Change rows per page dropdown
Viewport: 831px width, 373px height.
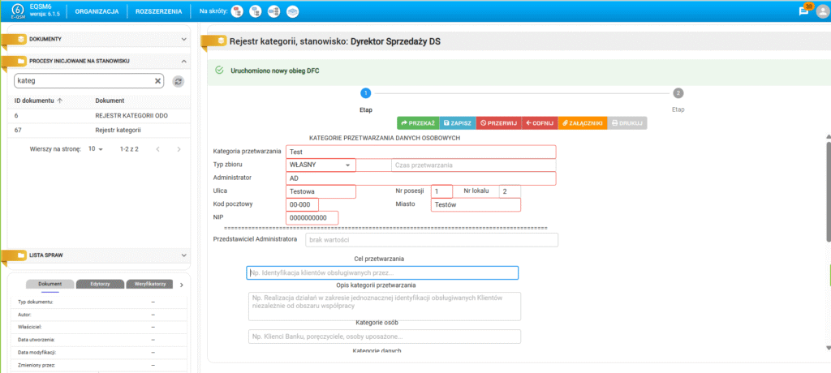coord(96,149)
